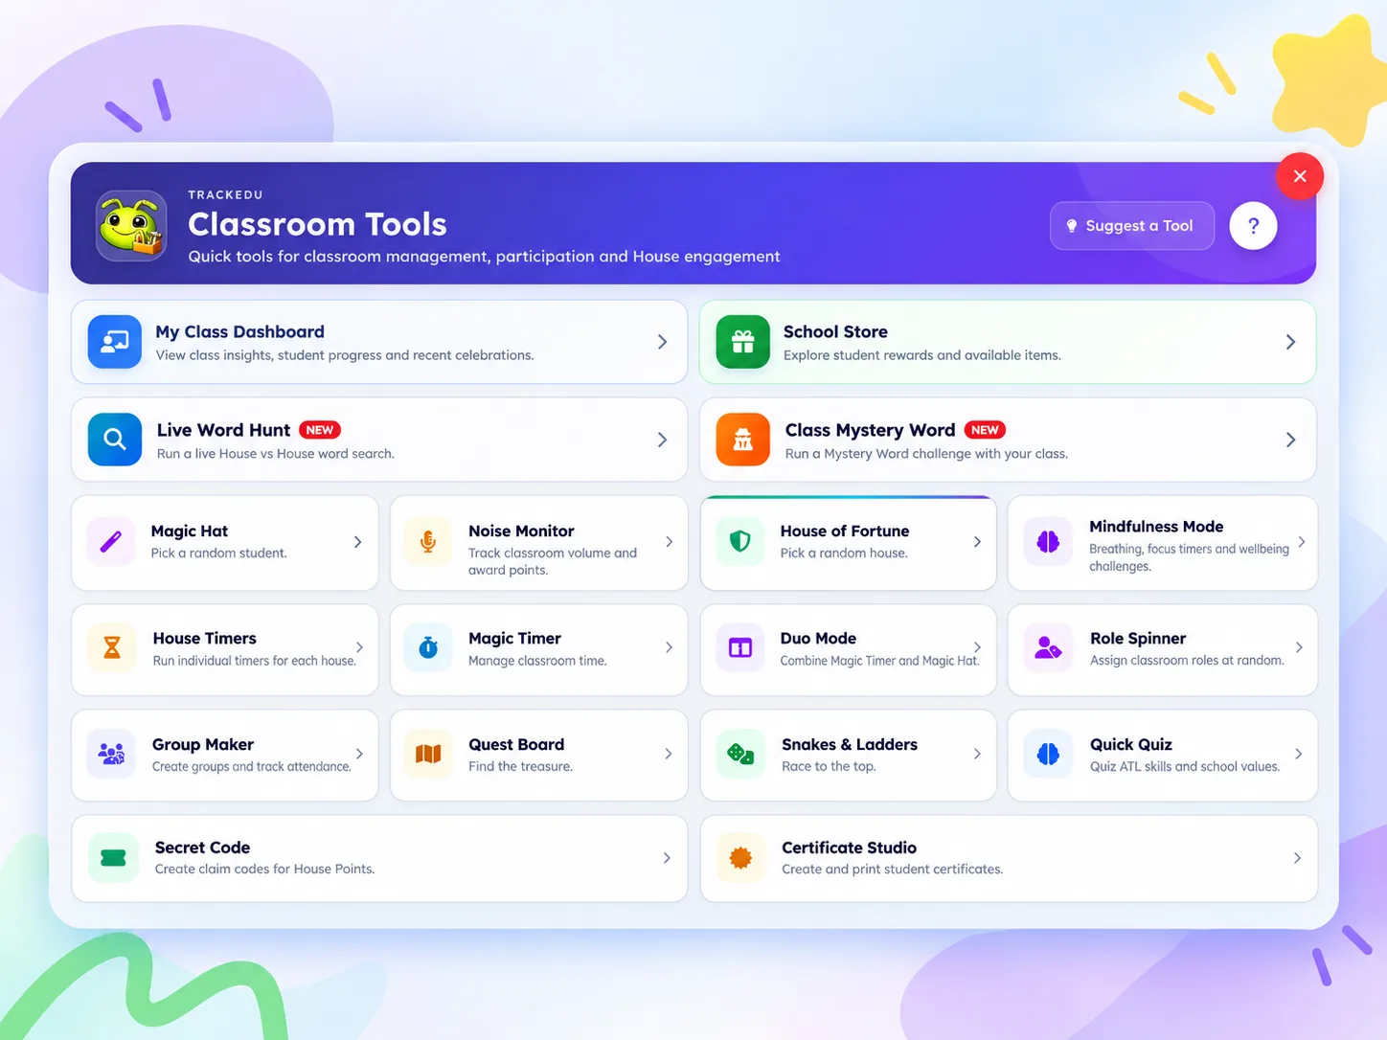Click the Class Mystery Word chevron
Screen dimensions: 1387x1040
click(1290, 440)
